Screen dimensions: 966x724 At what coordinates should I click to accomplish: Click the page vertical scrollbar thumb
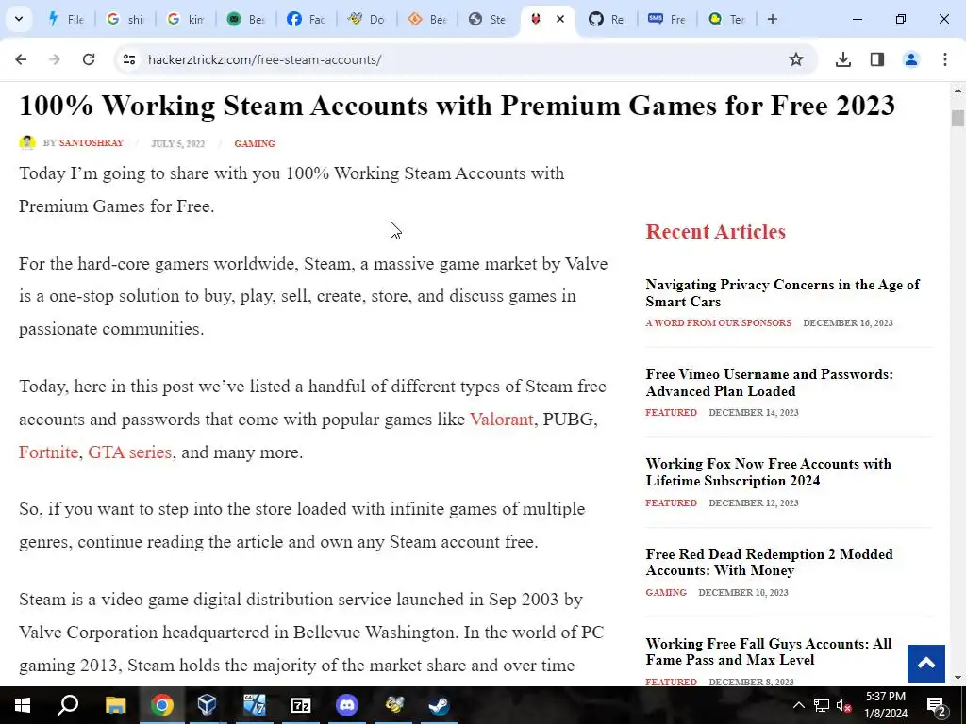(x=958, y=118)
